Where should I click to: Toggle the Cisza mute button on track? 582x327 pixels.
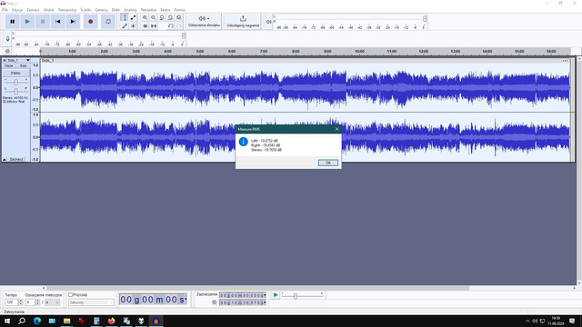8,65
